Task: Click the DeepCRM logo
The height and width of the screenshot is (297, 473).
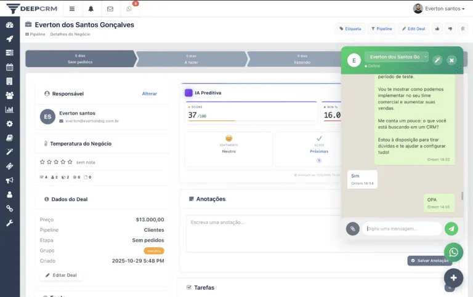Action: tap(31, 9)
